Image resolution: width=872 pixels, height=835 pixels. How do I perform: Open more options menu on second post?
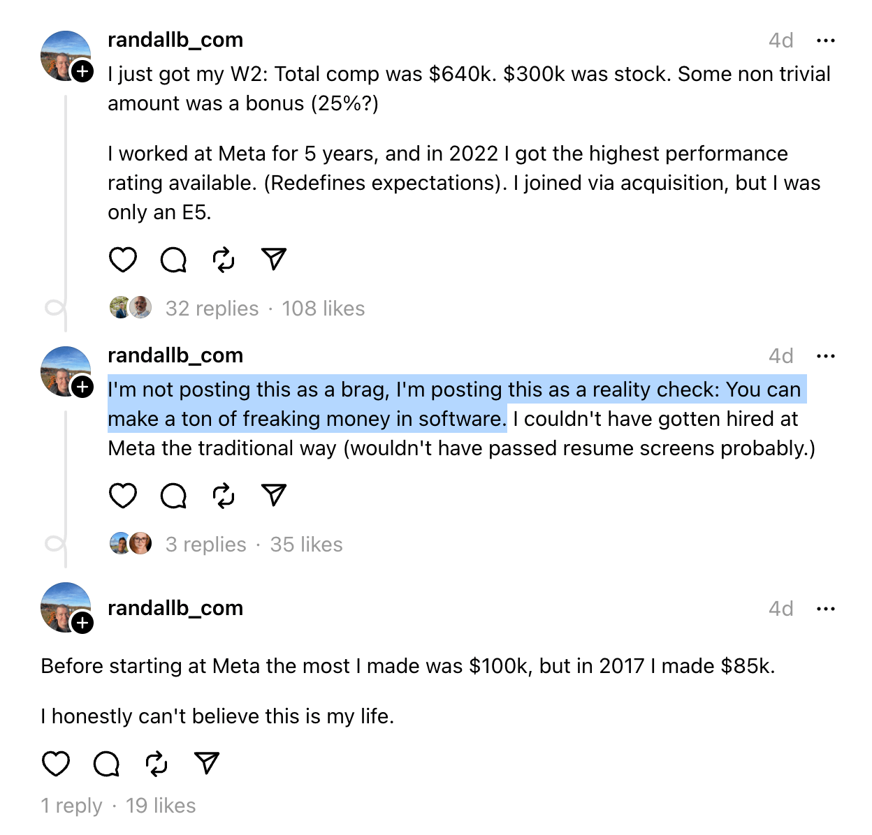[826, 356]
